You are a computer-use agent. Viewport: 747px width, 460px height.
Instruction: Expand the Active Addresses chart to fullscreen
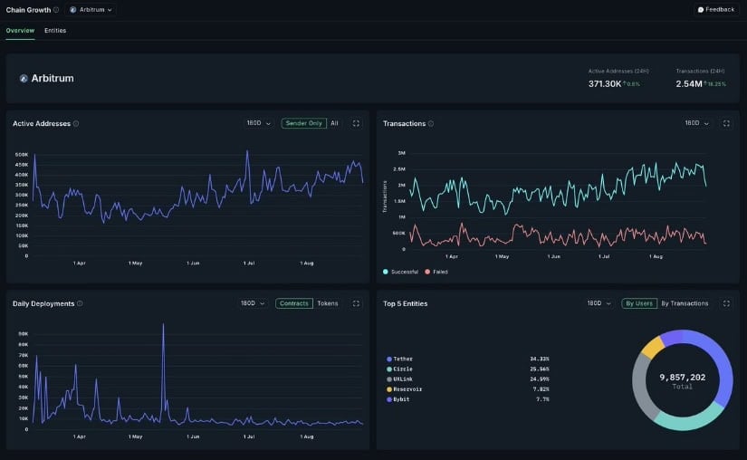pos(356,123)
